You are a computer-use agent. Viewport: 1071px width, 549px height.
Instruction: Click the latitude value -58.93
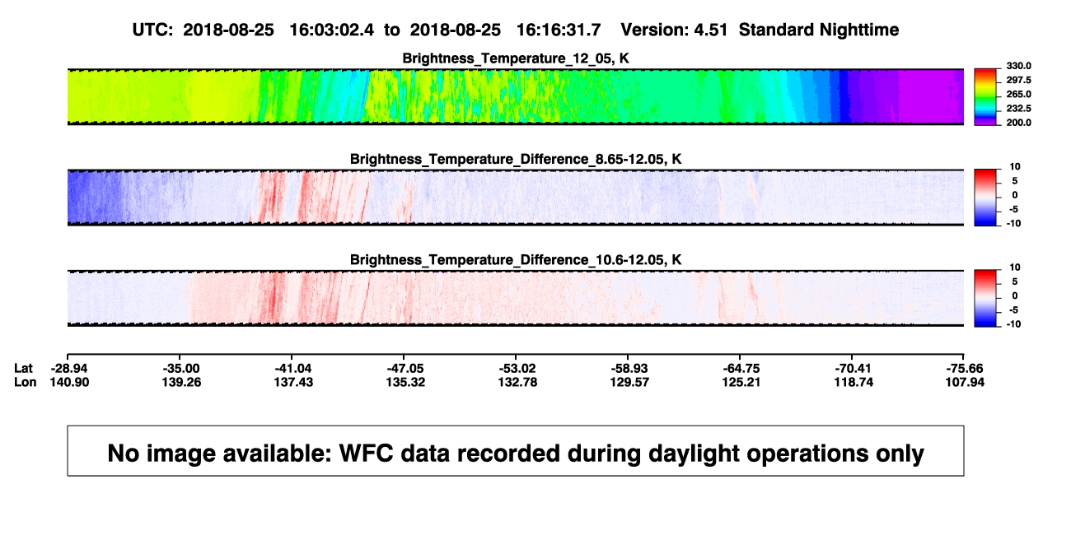[628, 368]
